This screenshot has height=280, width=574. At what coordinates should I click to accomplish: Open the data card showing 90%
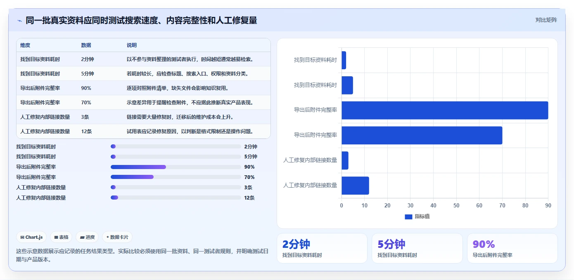512,248
